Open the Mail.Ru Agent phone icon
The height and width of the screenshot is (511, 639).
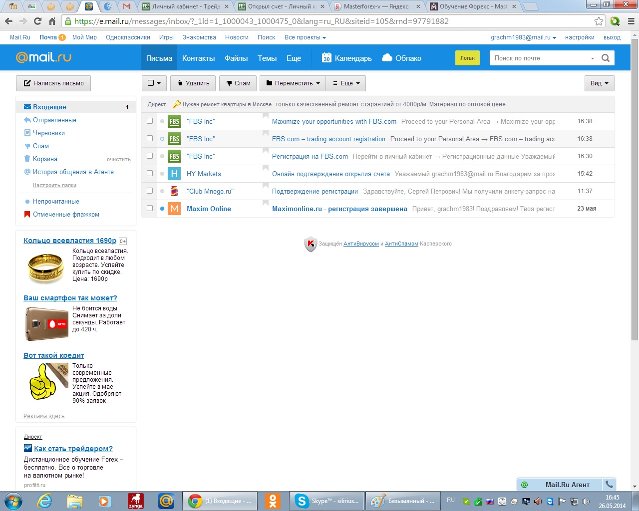click(x=609, y=484)
